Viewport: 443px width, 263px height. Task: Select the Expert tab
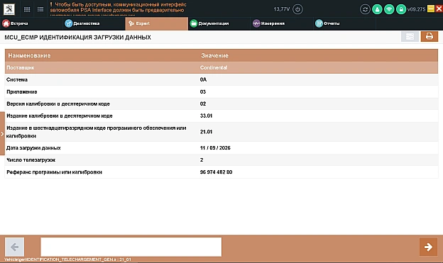click(x=156, y=23)
